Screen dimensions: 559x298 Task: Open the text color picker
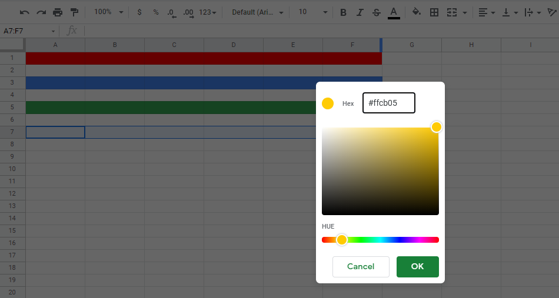point(394,12)
